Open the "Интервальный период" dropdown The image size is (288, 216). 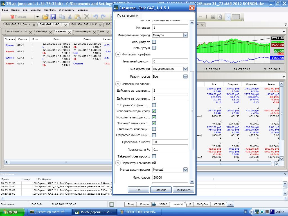click(185, 35)
